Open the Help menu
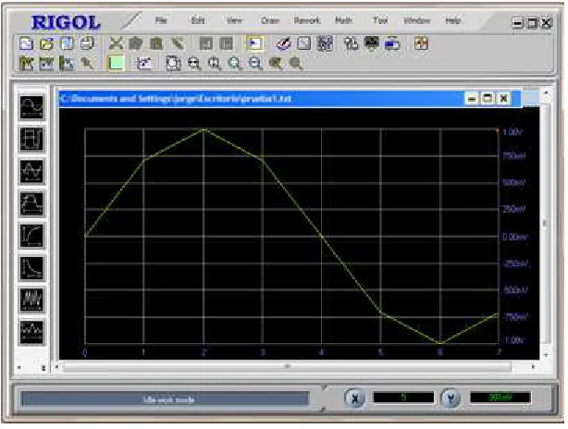 click(452, 20)
